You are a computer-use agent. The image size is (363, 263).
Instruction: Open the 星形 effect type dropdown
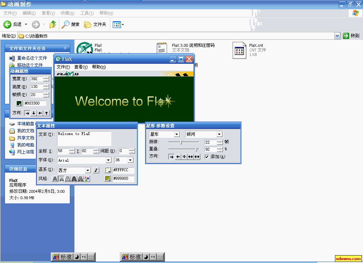click(177, 134)
